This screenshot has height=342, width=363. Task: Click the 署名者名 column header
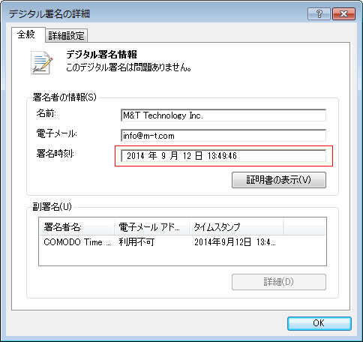pyautogui.click(x=77, y=227)
